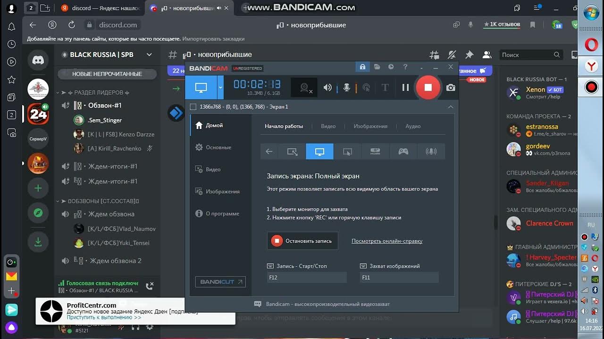Select the full screen monitor mode

click(x=319, y=152)
